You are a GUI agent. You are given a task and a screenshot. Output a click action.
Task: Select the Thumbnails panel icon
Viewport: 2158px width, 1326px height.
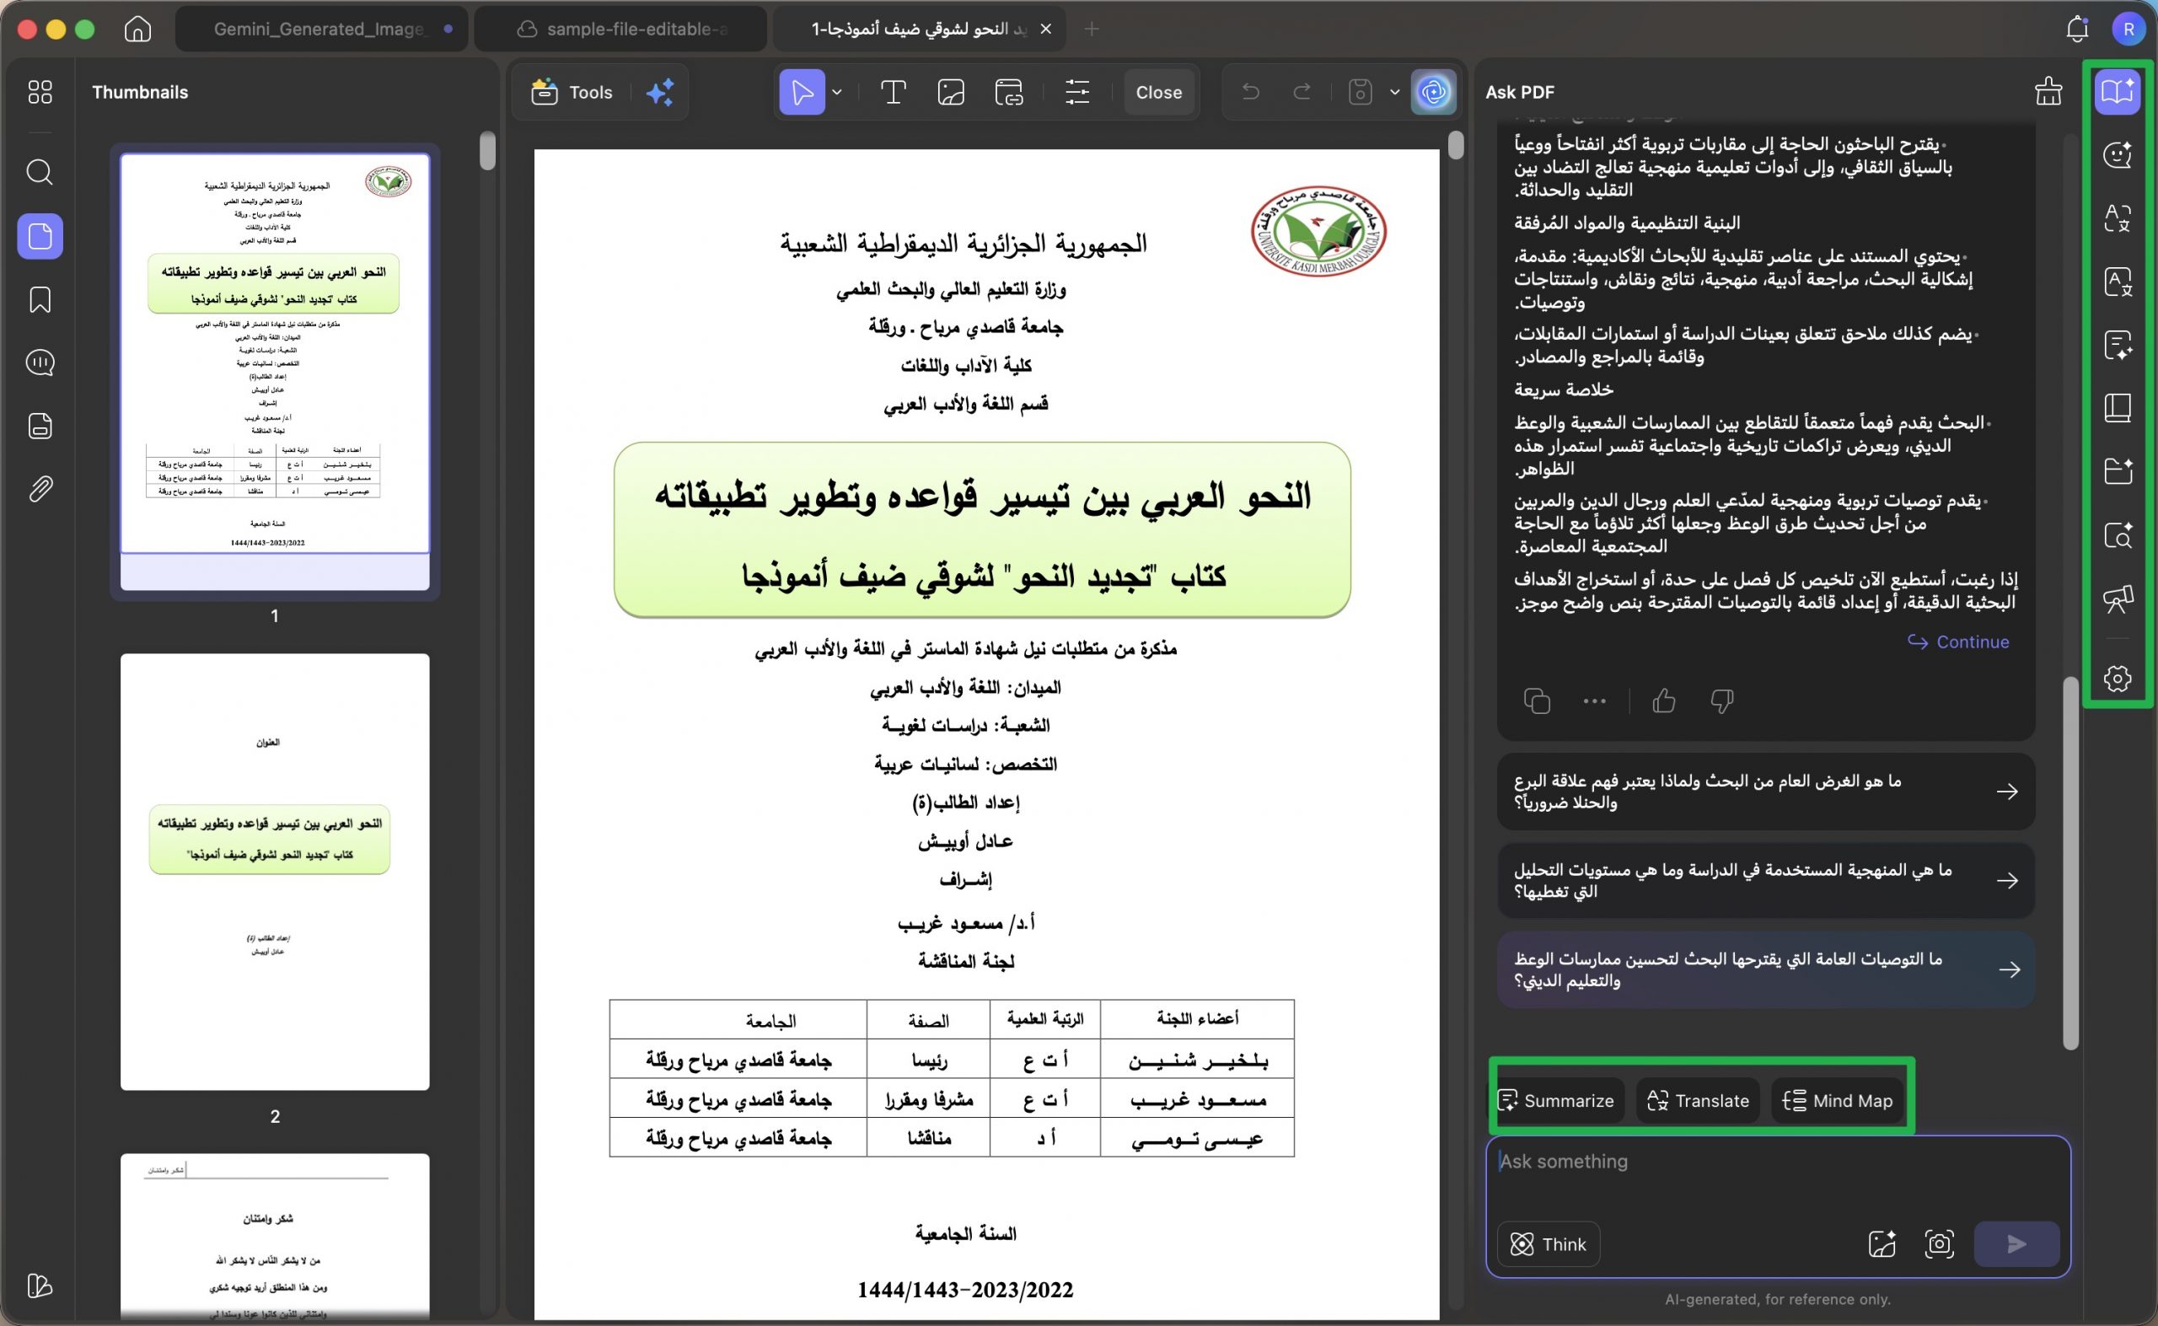pos(40,236)
